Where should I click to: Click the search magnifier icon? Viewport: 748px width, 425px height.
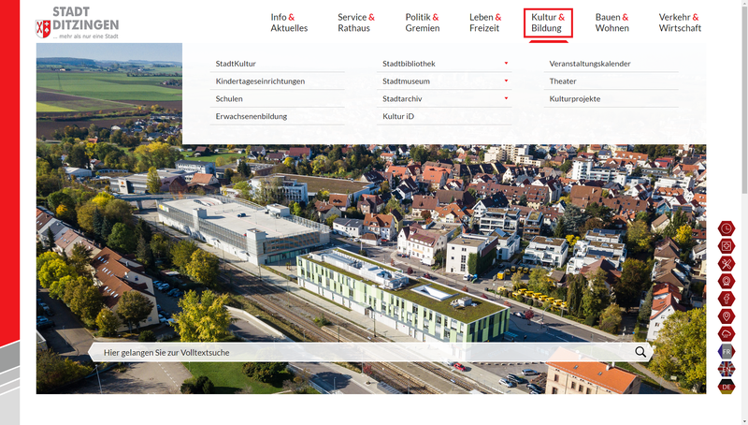(x=640, y=352)
